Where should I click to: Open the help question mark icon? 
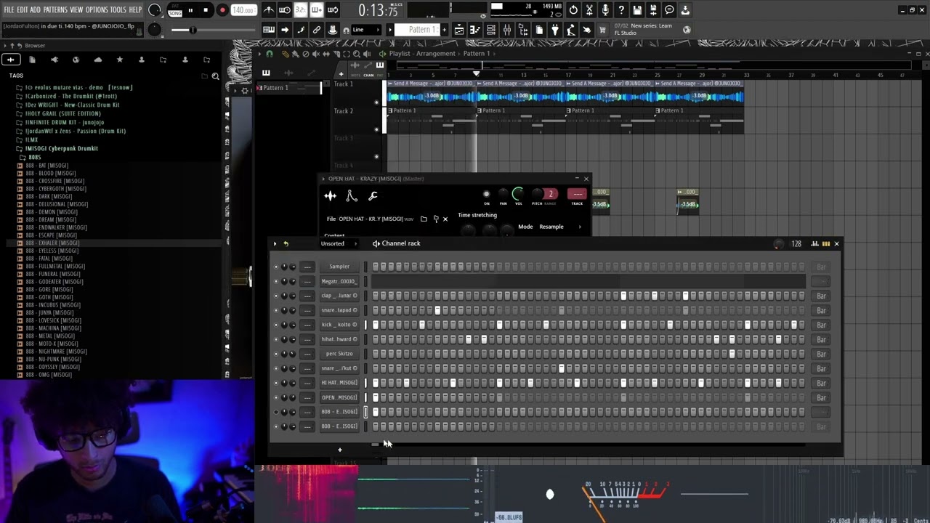click(x=621, y=10)
